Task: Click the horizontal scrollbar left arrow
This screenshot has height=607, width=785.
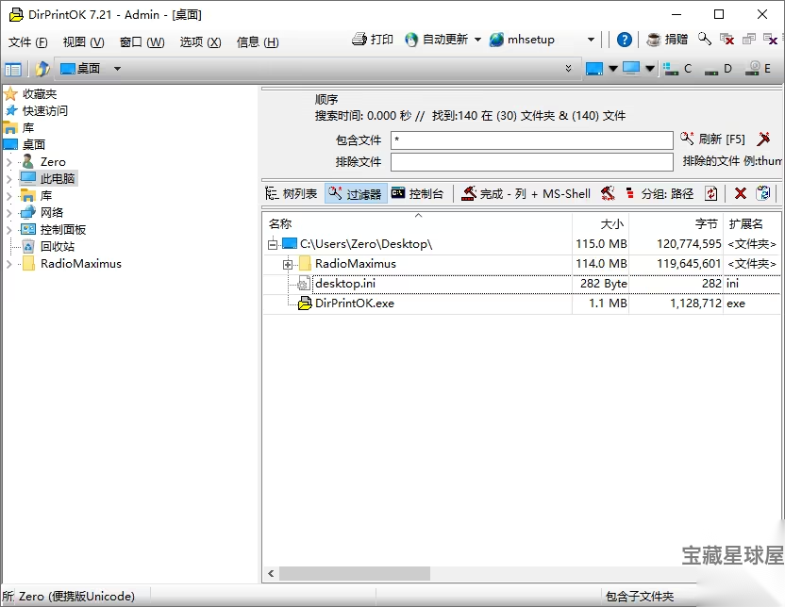Action: coord(271,573)
